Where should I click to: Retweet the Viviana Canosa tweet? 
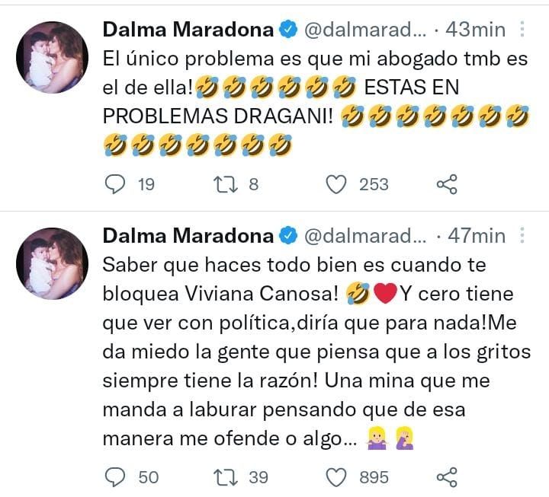(x=227, y=476)
